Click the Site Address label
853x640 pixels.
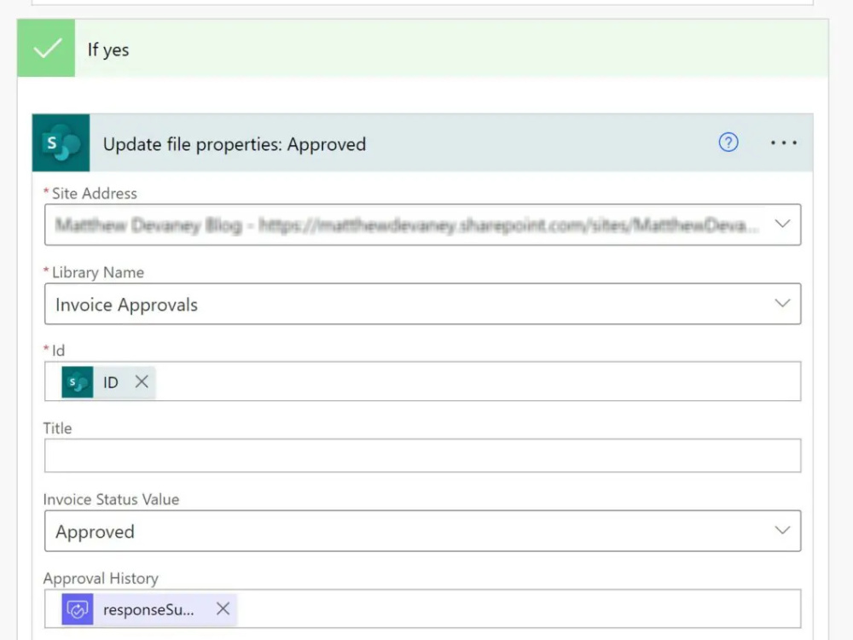point(94,193)
